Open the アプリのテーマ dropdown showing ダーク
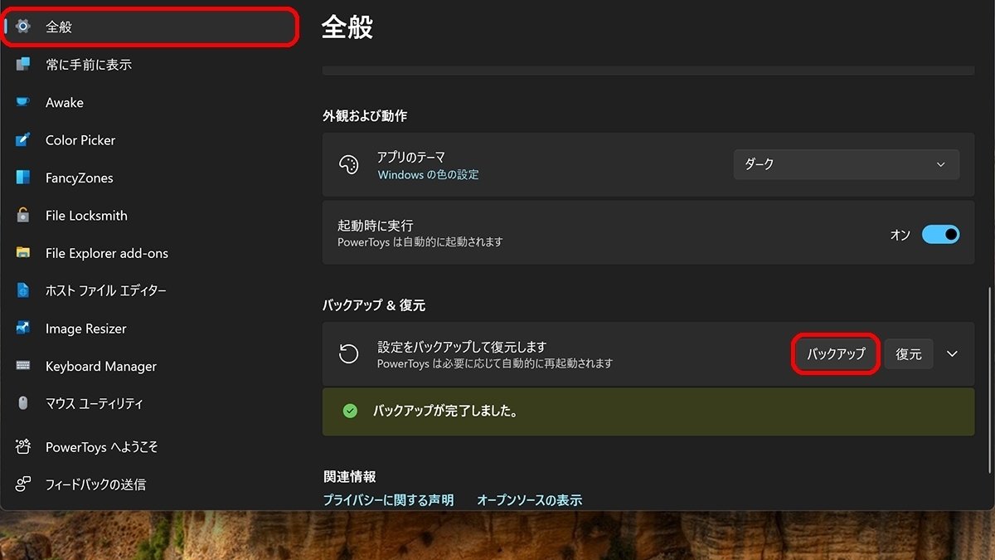Viewport: 995px width, 560px height. tap(847, 164)
